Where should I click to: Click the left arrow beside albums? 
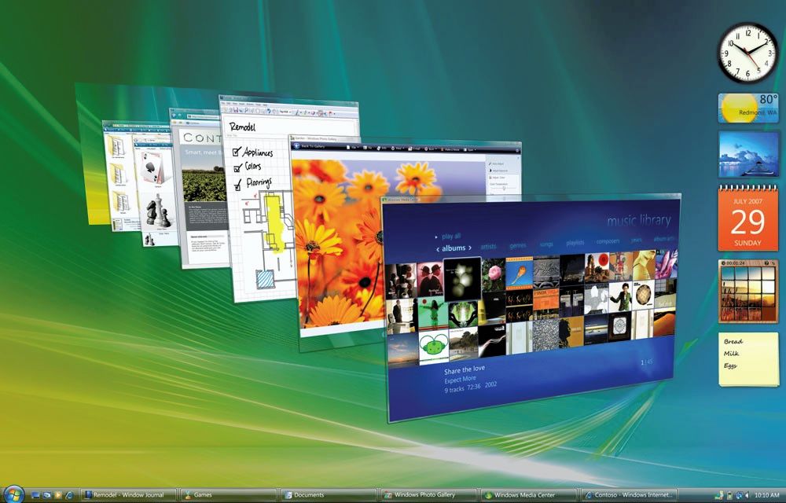pyautogui.click(x=438, y=248)
